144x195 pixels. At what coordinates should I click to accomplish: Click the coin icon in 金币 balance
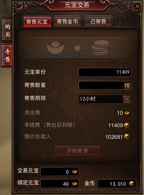[x=131, y=184]
